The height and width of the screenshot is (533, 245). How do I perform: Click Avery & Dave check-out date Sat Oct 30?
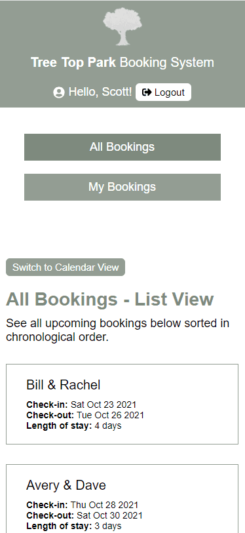[x=109, y=516]
